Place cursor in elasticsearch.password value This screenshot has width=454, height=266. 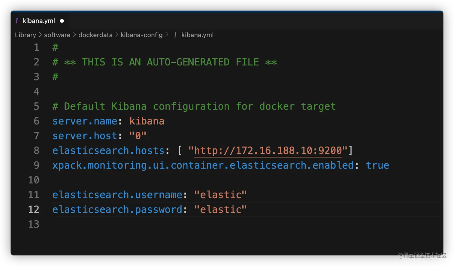[x=220, y=209]
